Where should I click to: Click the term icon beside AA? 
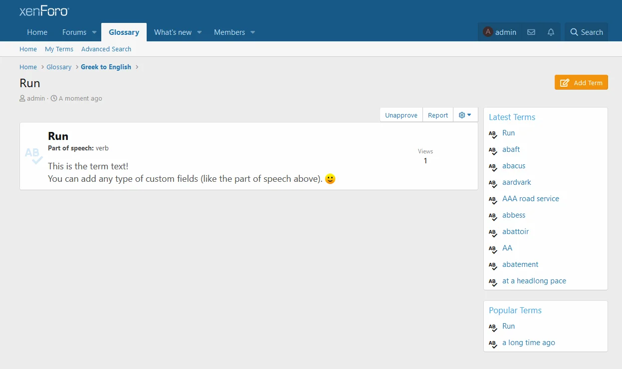pos(493,248)
